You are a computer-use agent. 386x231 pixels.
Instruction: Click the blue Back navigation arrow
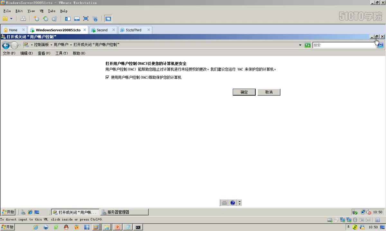pos(6,45)
